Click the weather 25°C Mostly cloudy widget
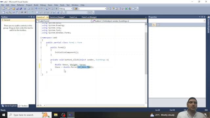Screen dimensions: 210x118 pyautogui.click(x=162, y=115)
